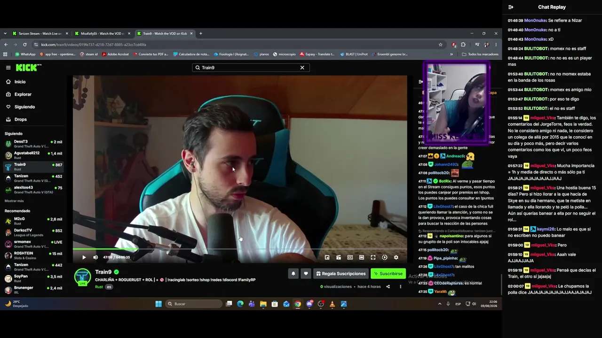Open ROSHTEIN recommended channel
Viewport: 602px width, 338px height.
(33, 255)
